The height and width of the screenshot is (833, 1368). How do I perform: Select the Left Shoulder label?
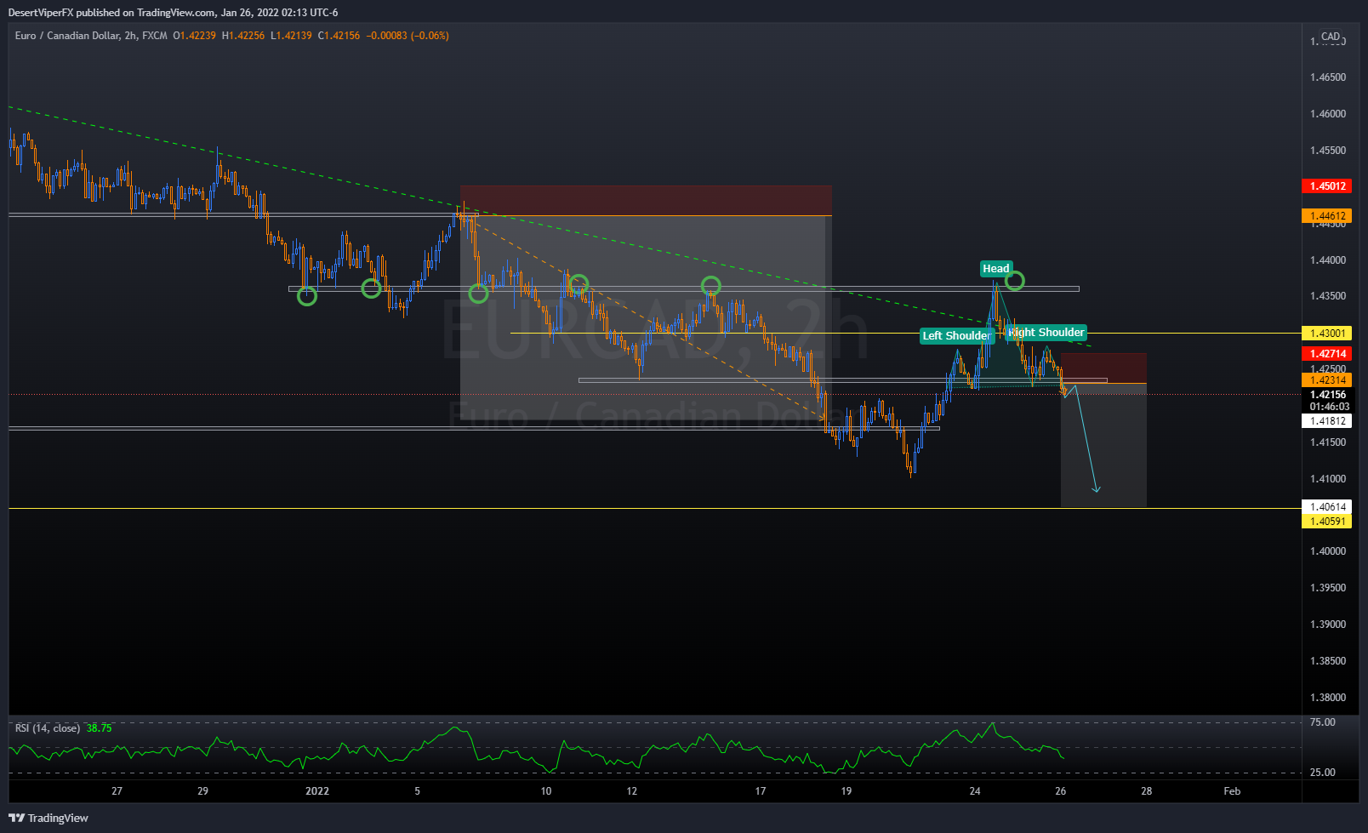coord(956,335)
